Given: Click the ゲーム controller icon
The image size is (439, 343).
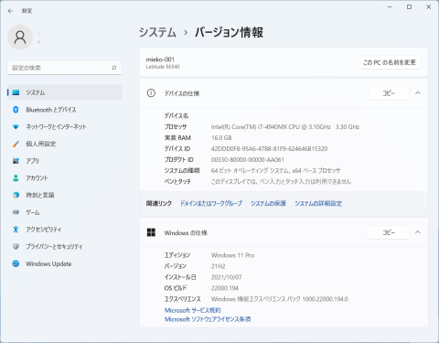Looking at the screenshot, I should pyautogui.click(x=16, y=212).
